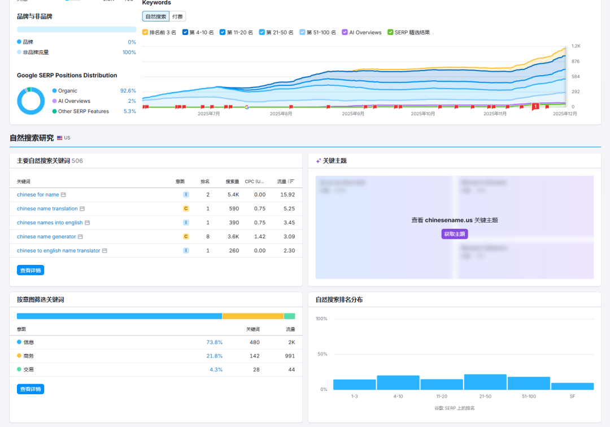
Task: Select the 自然搜索 tab
Action: pos(156,16)
